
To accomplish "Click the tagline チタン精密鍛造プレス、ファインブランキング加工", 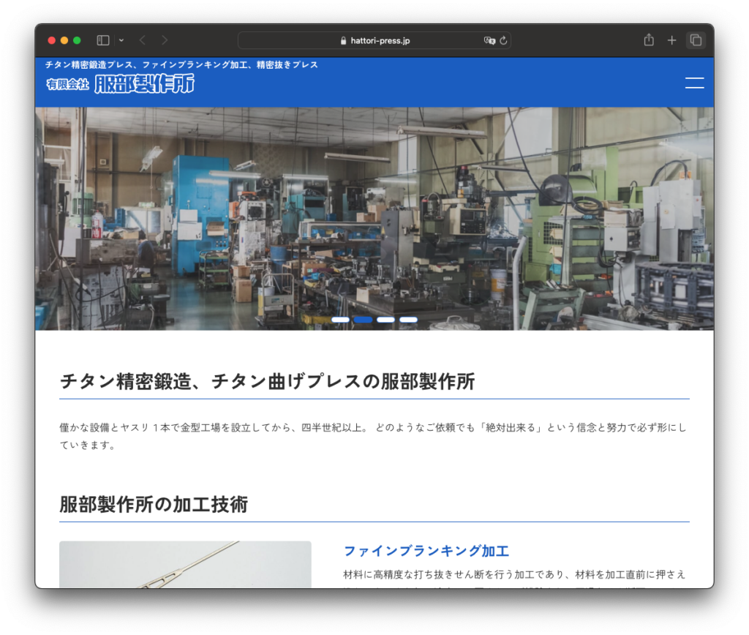I will pyautogui.click(x=181, y=64).
